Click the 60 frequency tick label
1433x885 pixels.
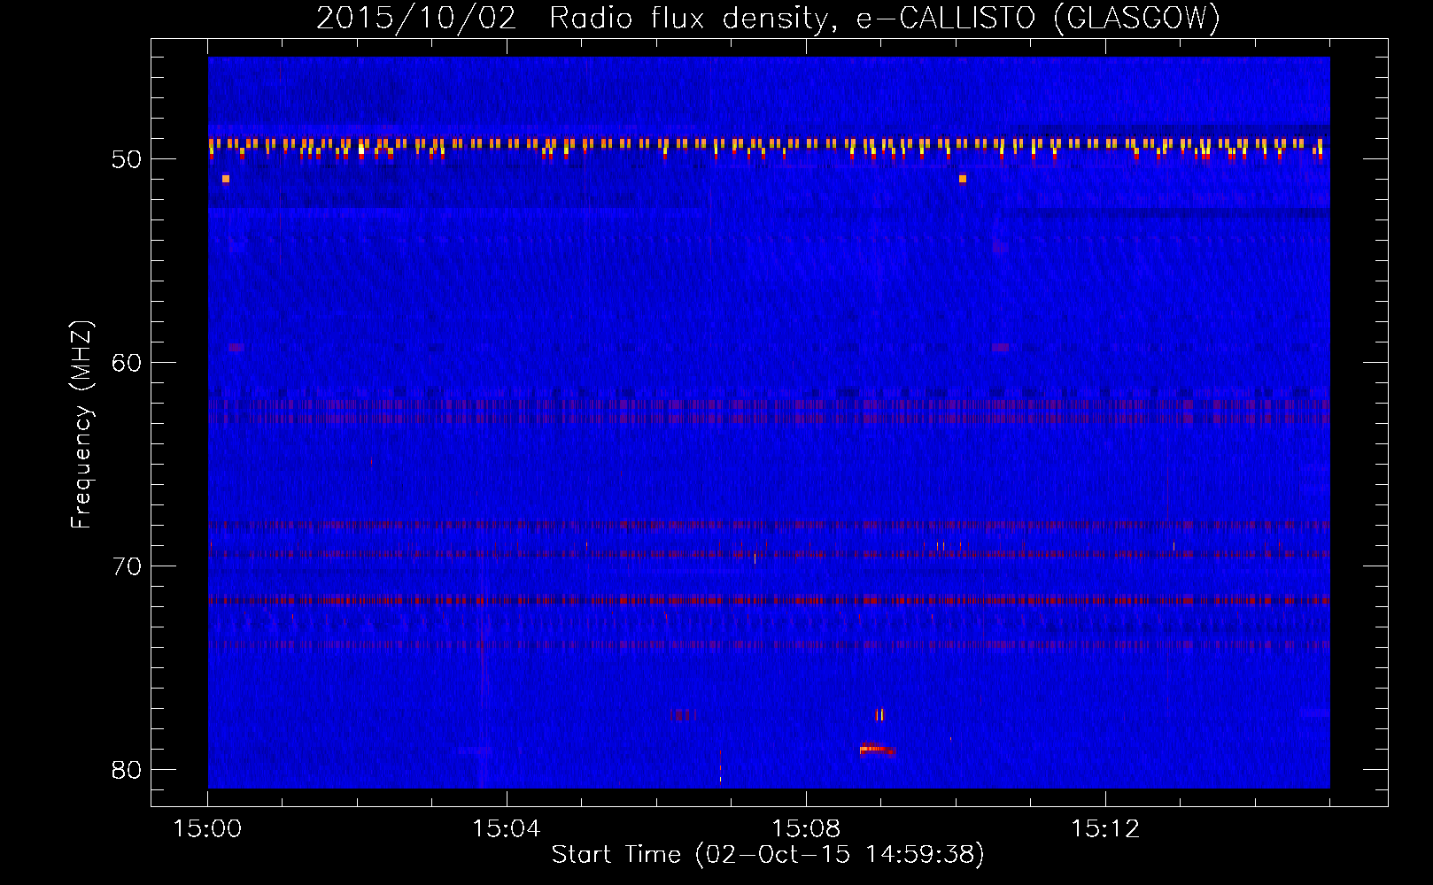pos(127,363)
